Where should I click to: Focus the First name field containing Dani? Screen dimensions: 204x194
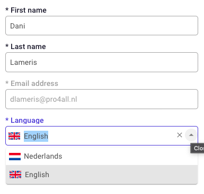point(102,26)
